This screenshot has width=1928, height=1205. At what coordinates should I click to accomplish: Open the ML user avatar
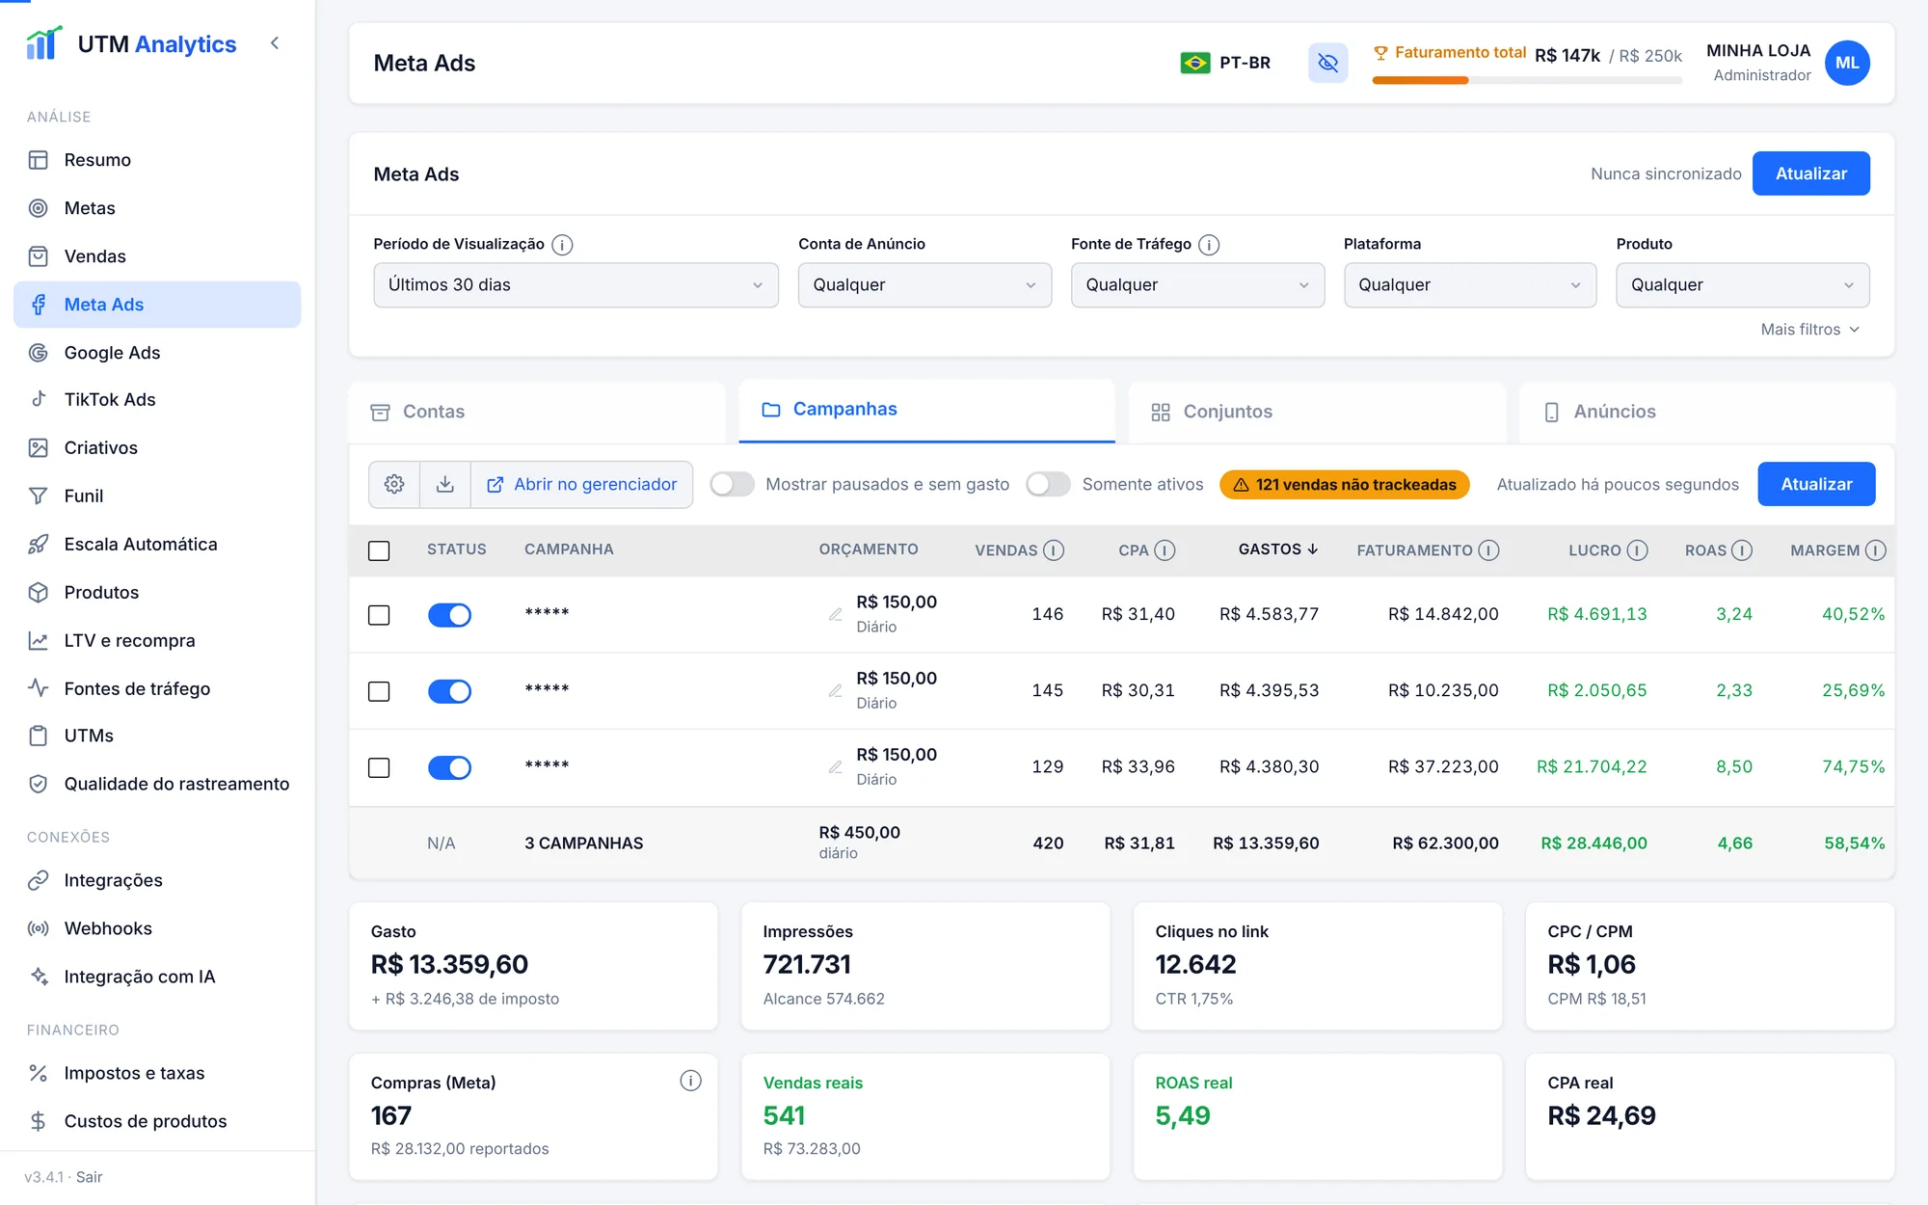coord(1847,63)
